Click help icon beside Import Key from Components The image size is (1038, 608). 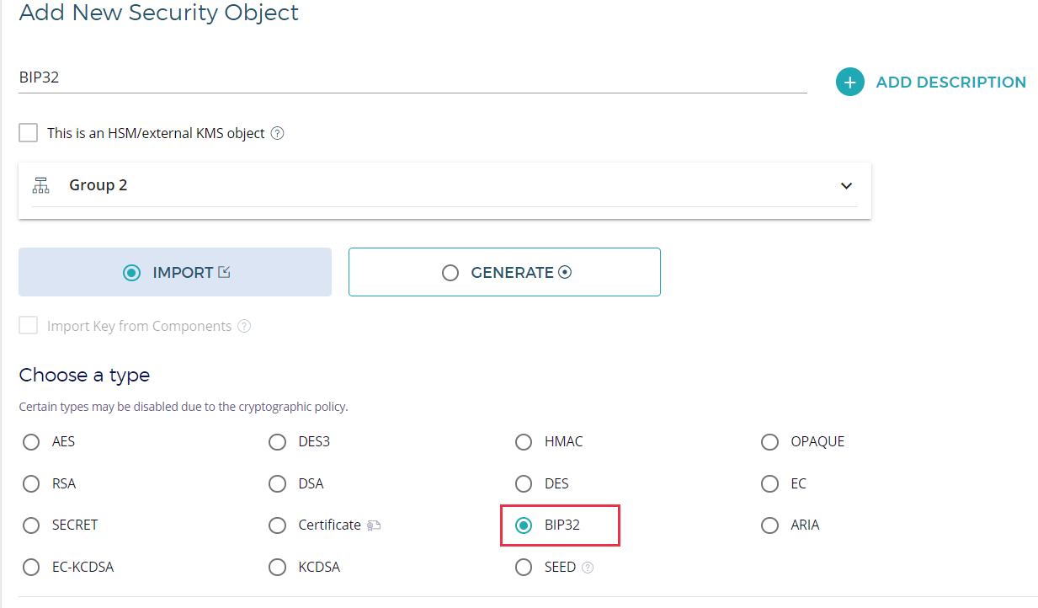click(x=244, y=326)
